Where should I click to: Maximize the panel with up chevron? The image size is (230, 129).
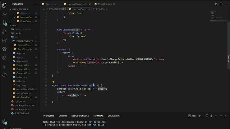pyautogui.click(x=221, y=116)
